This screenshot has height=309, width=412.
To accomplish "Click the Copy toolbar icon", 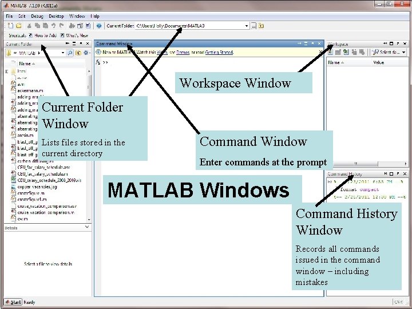I will click(38, 26).
